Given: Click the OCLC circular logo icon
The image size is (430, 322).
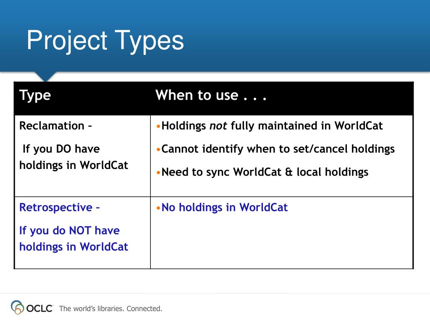Looking at the screenshot, I should [x=17, y=307].
